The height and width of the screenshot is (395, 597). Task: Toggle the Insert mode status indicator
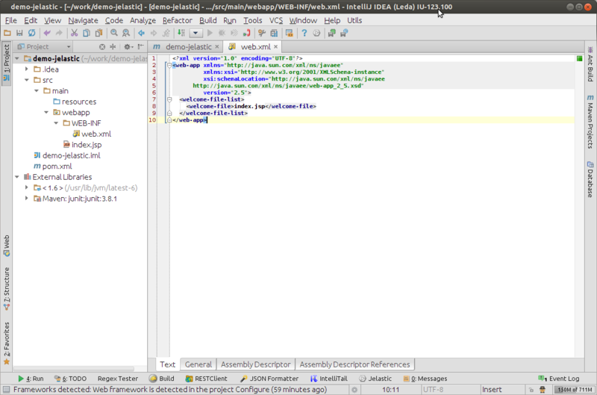(x=493, y=390)
